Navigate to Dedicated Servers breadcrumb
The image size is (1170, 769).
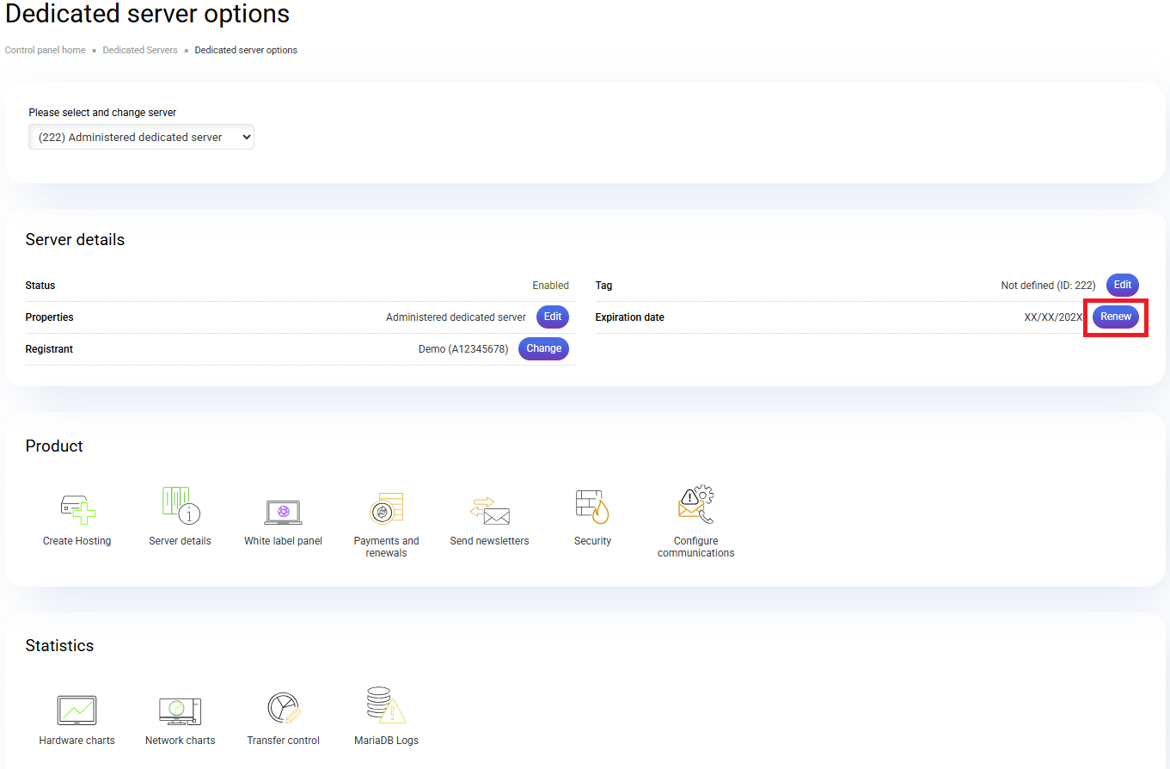click(140, 50)
